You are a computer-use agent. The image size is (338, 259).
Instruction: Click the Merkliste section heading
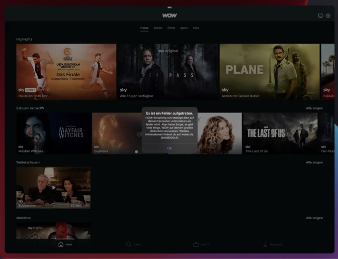(x=23, y=218)
